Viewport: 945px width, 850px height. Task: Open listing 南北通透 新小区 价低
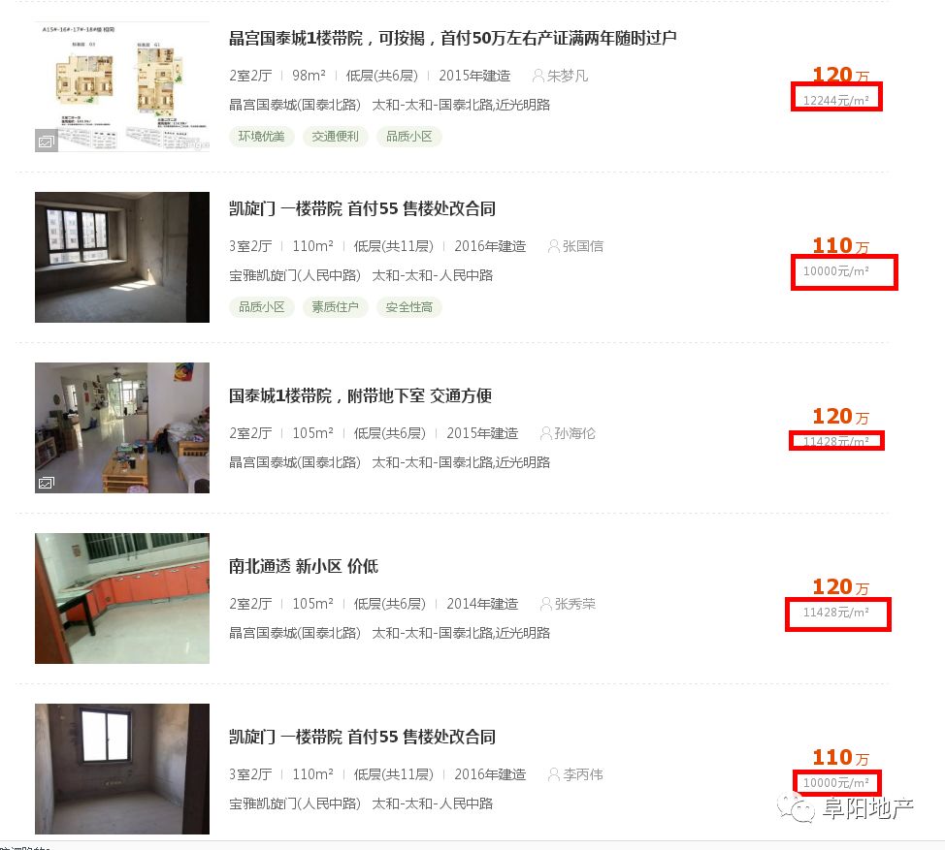click(303, 566)
